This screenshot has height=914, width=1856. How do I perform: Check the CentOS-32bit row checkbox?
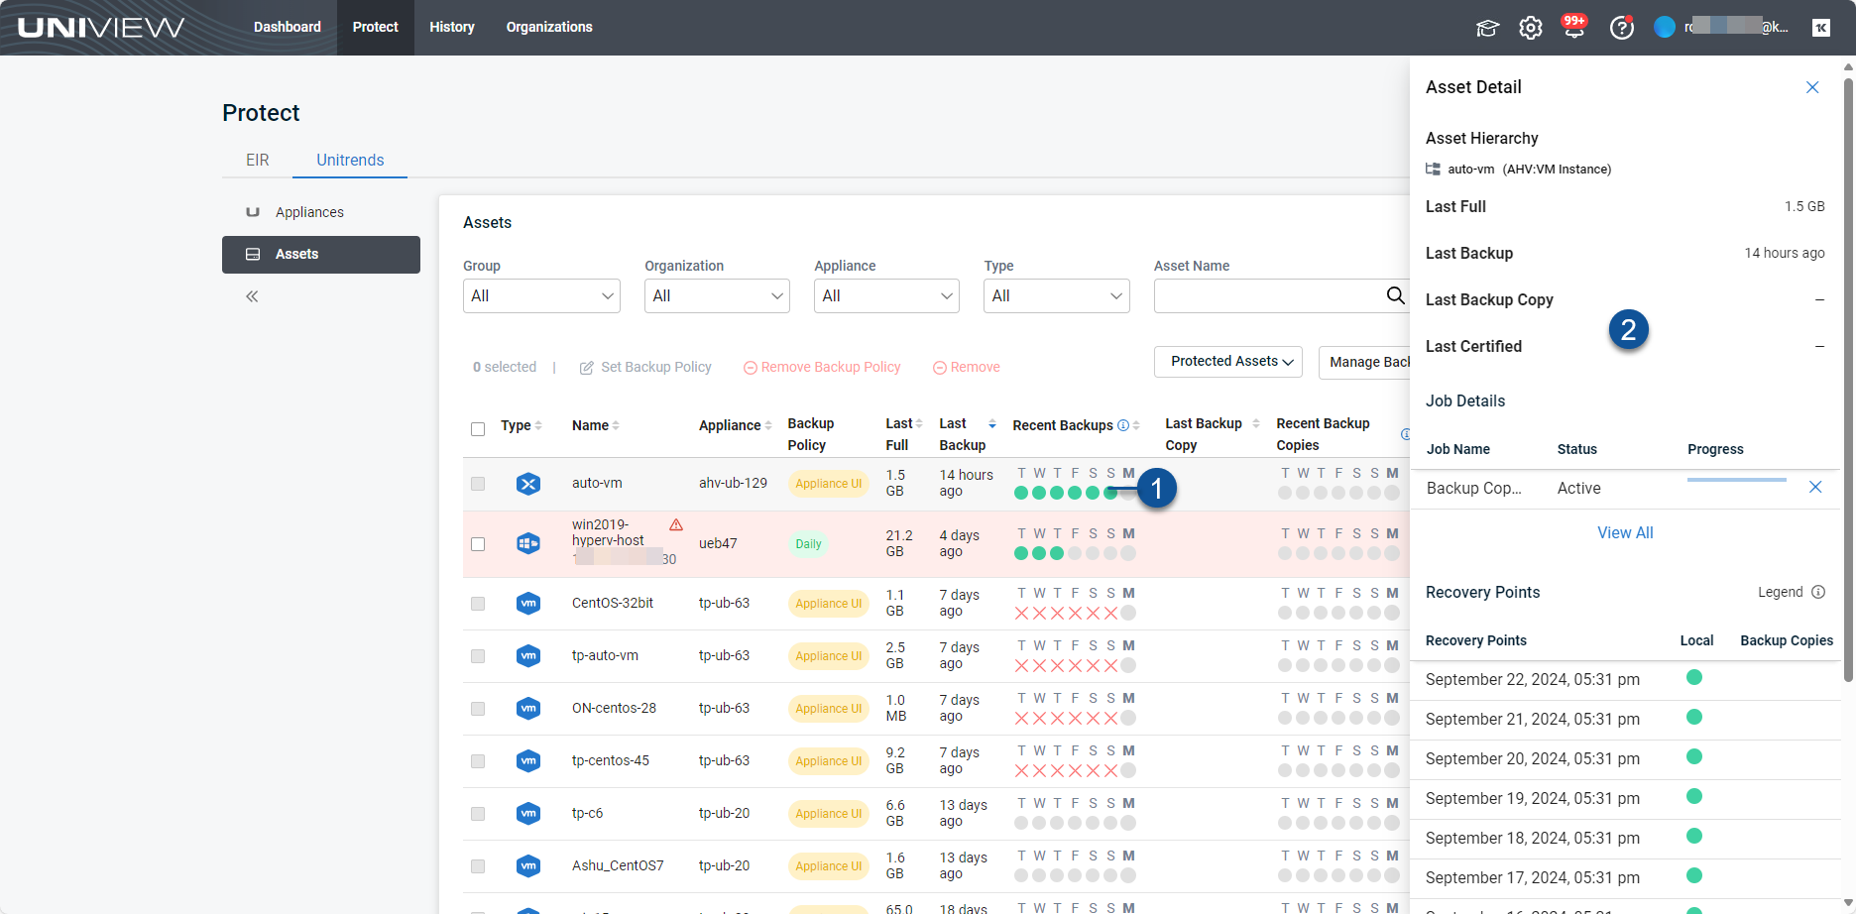478,604
